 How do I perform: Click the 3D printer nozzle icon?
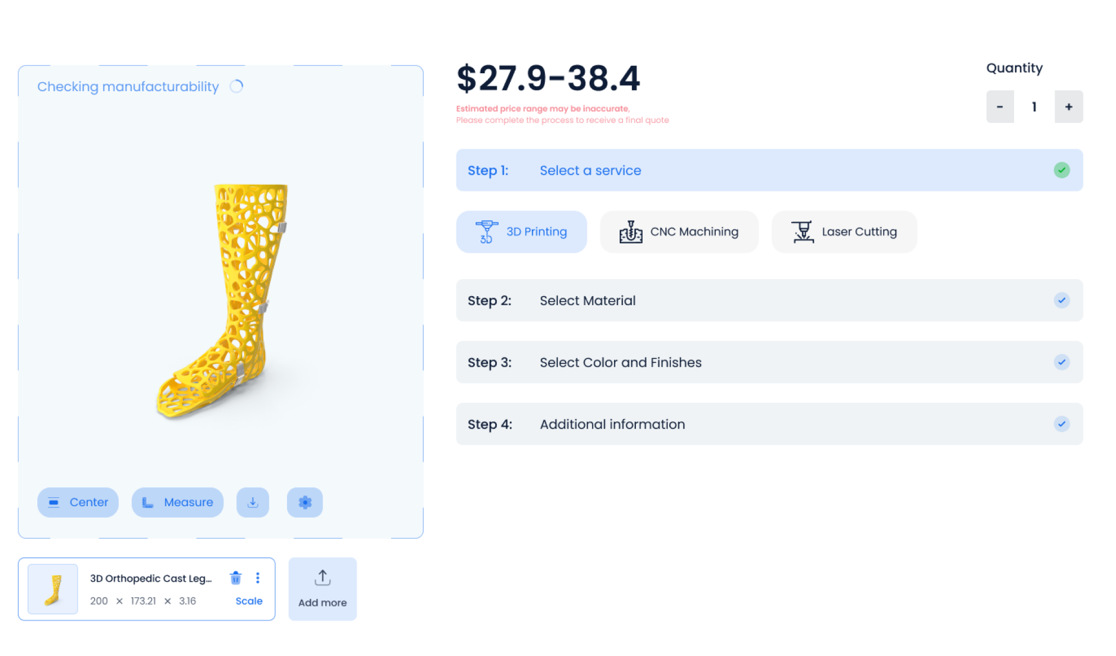click(x=486, y=231)
